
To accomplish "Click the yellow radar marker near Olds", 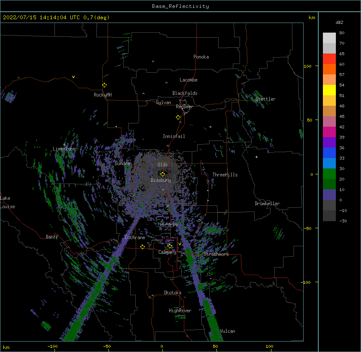I will 162,174.
